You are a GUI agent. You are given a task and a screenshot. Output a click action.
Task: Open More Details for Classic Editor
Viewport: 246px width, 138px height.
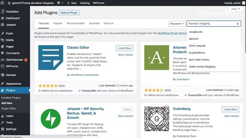click(x=126, y=55)
